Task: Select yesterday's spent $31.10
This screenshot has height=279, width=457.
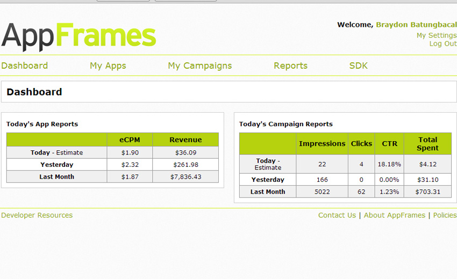Action: 428,180
